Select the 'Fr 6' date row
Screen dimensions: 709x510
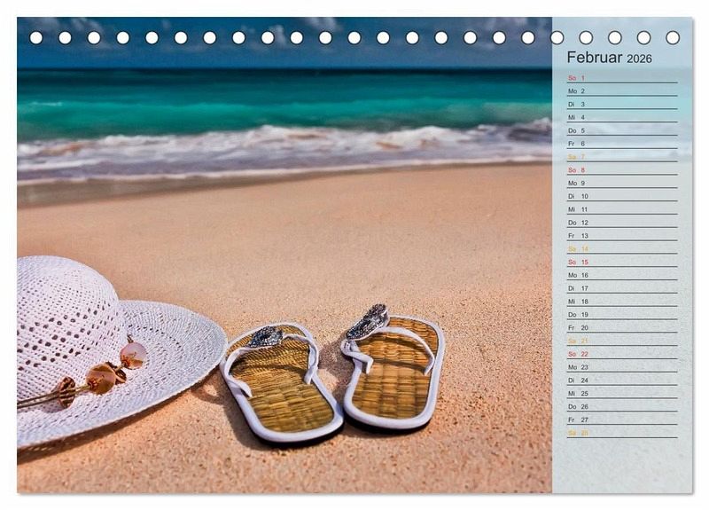pyautogui.click(x=622, y=144)
